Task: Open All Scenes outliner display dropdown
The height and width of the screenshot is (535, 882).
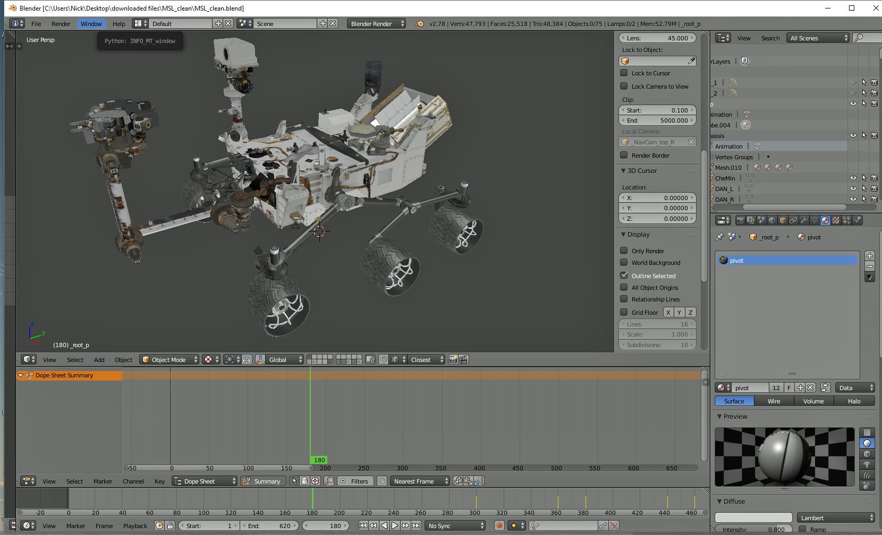Action: pyautogui.click(x=818, y=38)
